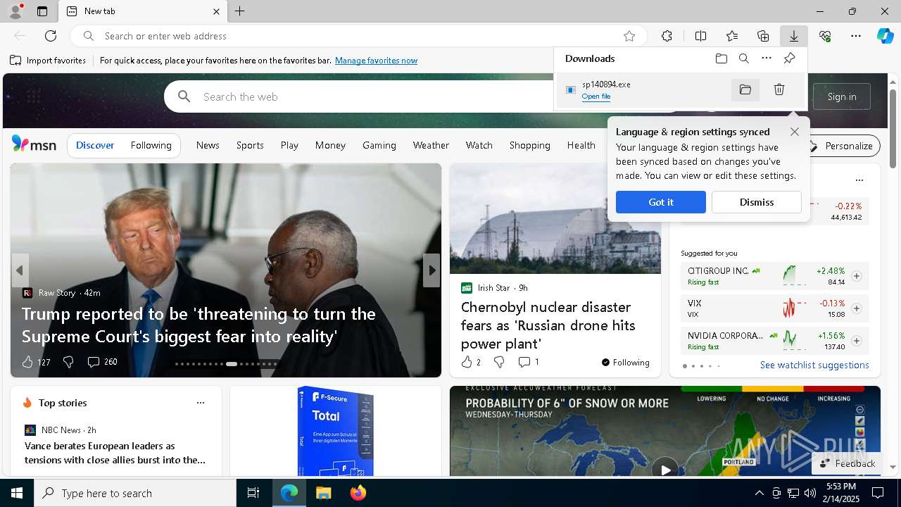The width and height of the screenshot is (901, 507).
Task: Open the Extensions puzzle icon
Action: (667, 36)
